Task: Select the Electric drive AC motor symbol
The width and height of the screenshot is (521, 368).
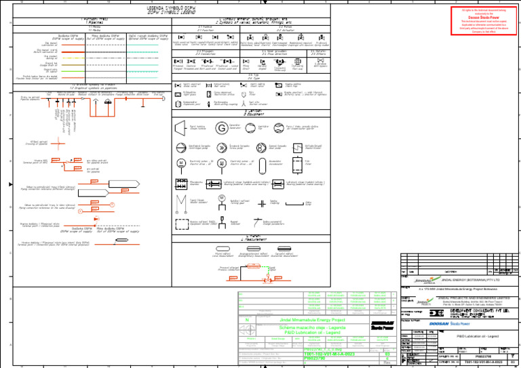Action: click(222, 165)
